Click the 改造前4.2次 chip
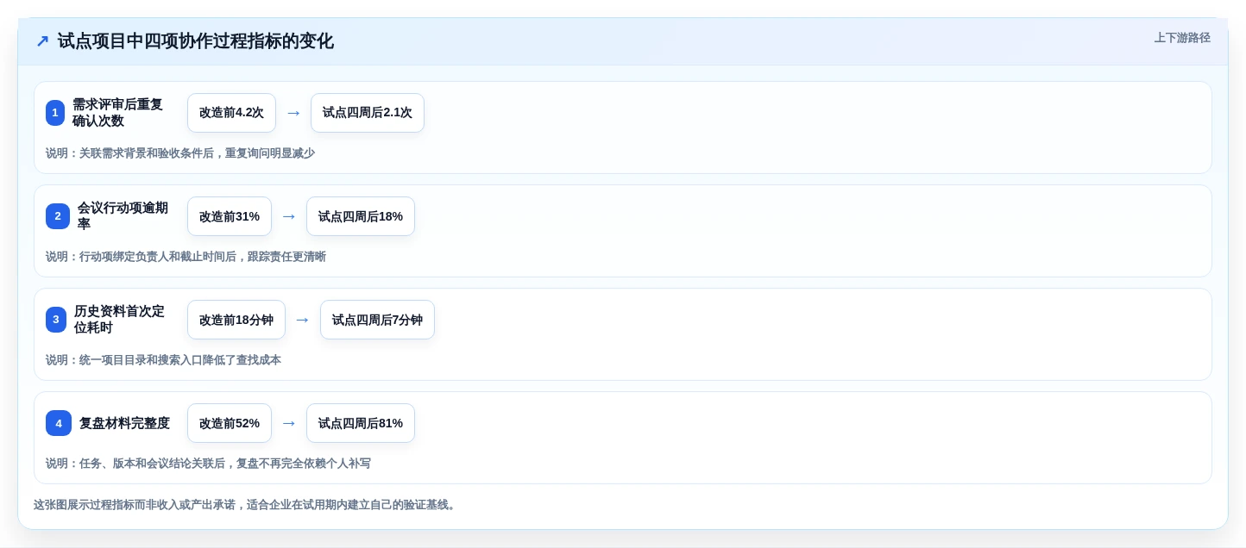The height and width of the screenshot is (548, 1246). coord(231,113)
